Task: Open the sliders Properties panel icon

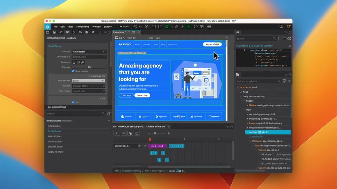Action: 74,32
